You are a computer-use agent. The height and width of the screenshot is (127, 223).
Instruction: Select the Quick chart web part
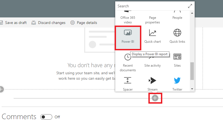pyautogui.click(x=152, y=36)
